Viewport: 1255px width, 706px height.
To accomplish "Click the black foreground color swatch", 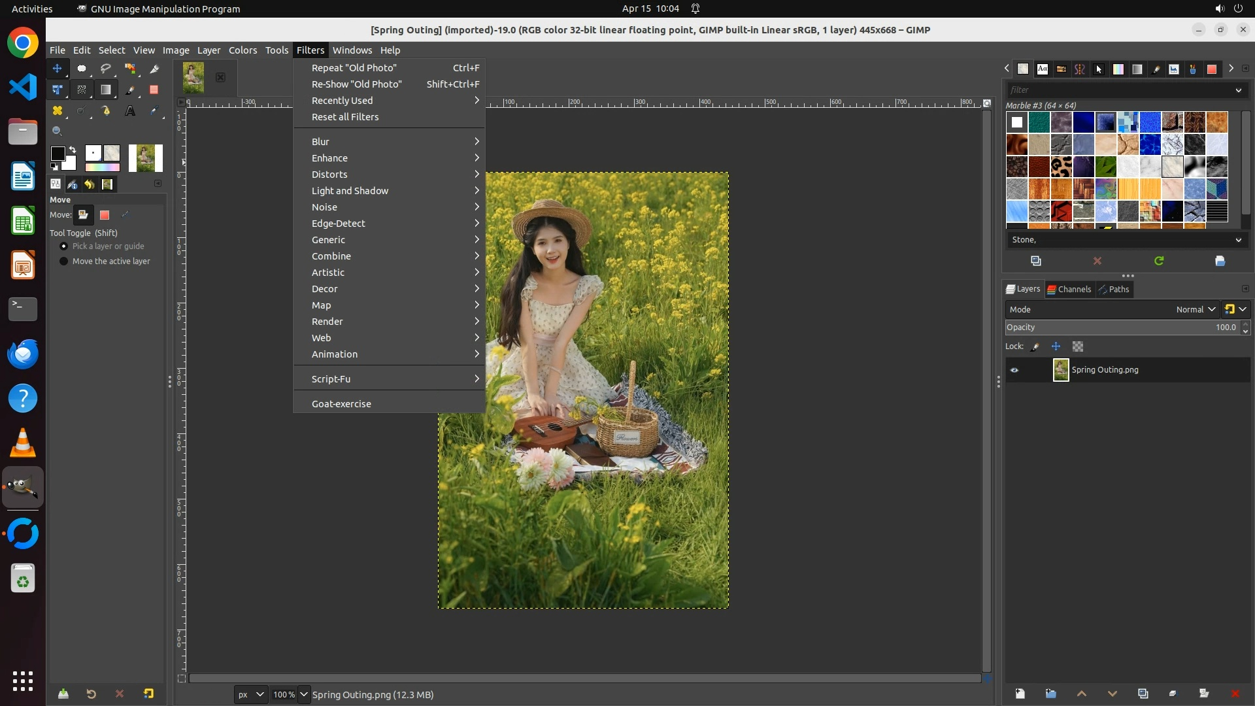I will pos(58,154).
